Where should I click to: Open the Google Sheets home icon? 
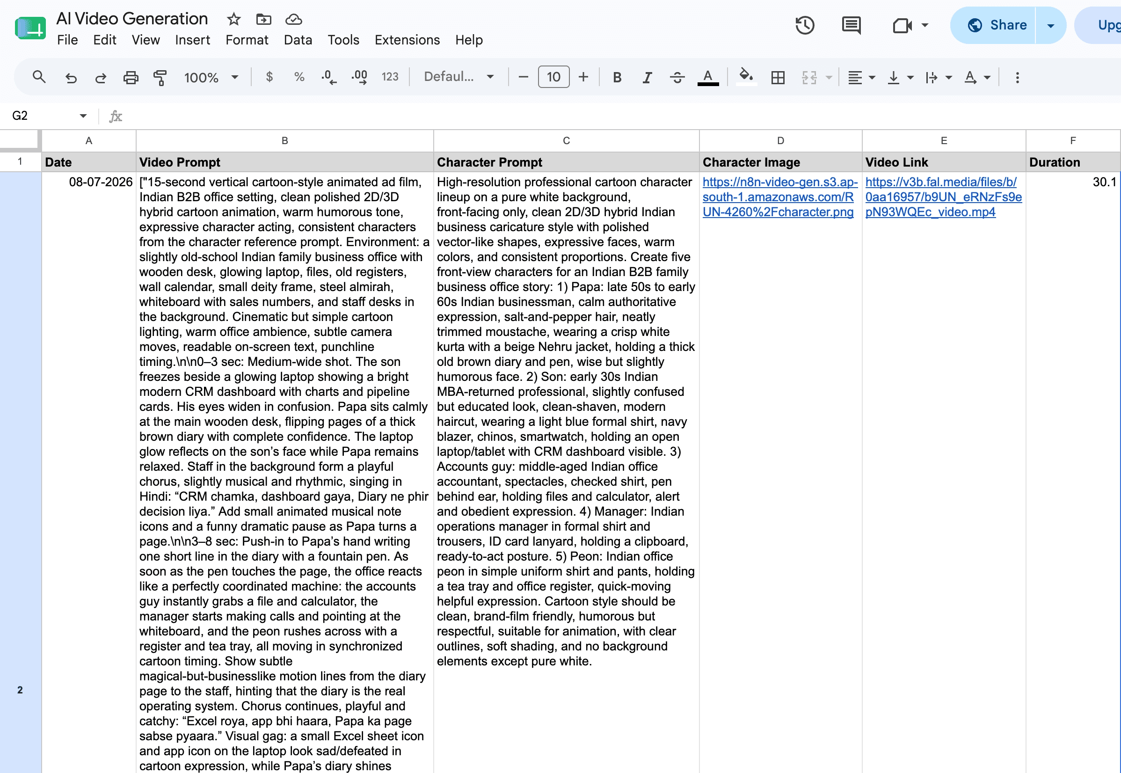pyautogui.click(x=30, y=28)
